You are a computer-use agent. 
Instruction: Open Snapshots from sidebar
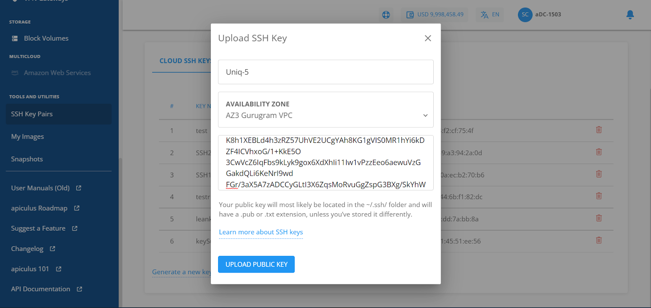pyautogui.click(x=27, y=159)
